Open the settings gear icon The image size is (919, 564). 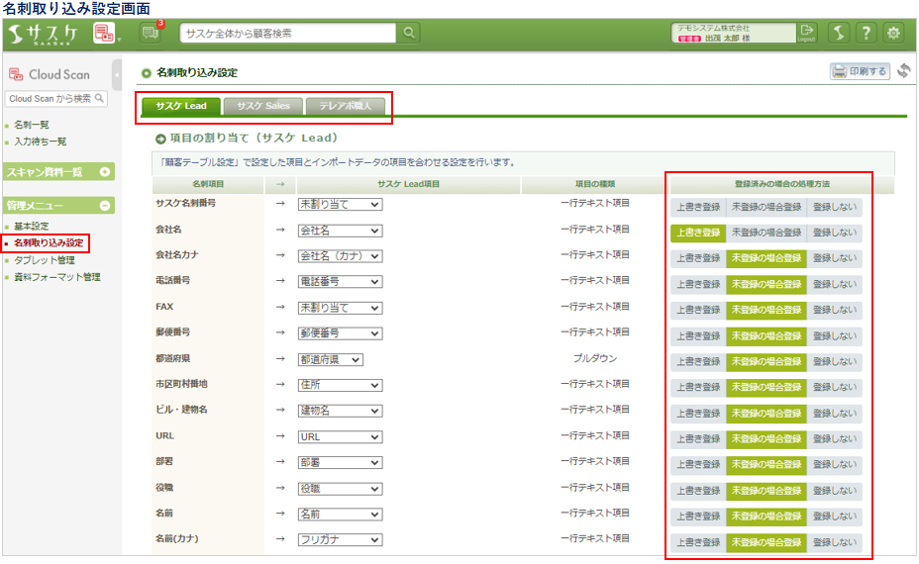[893, 33]
